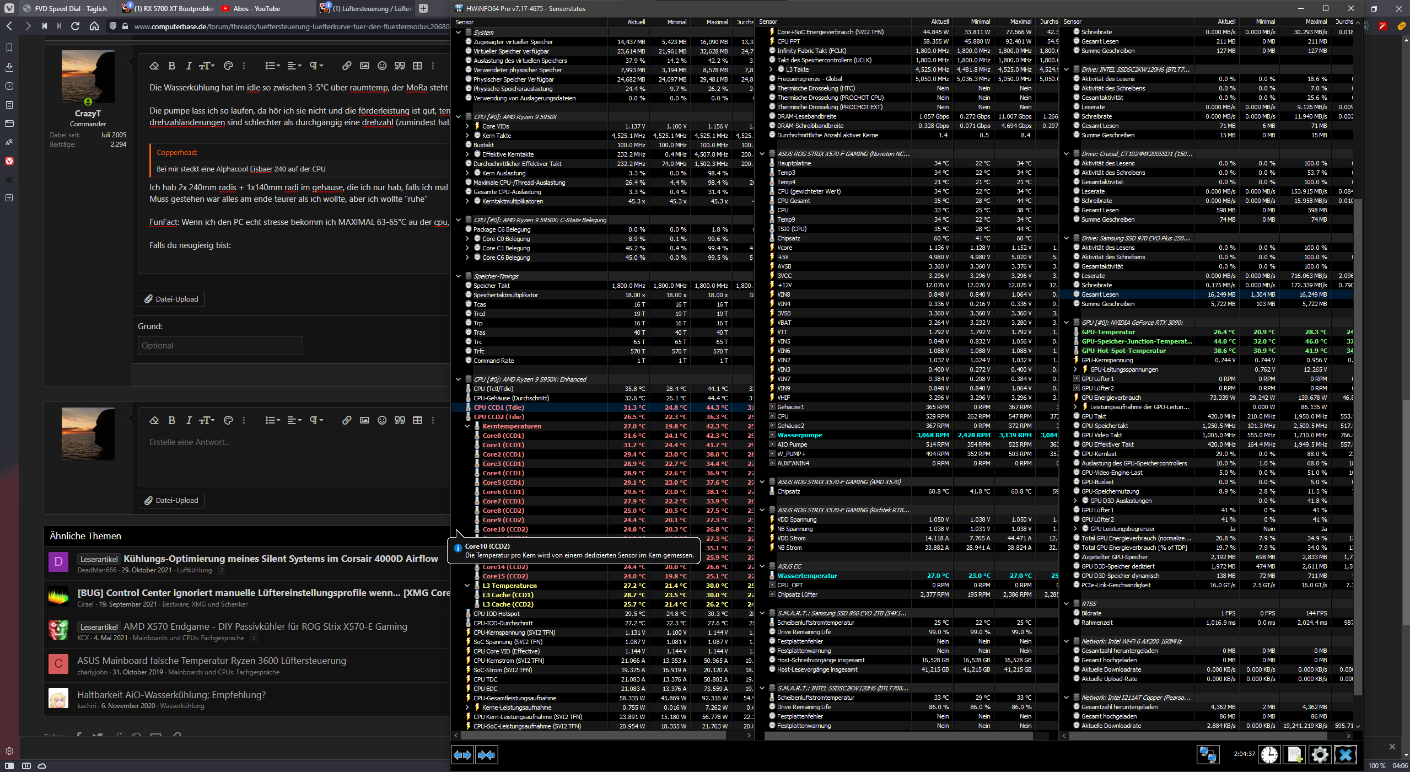Expand HWiNFO sensor window columns
The height and width of the screenshot is (772, 1410).
click(462, 755)
